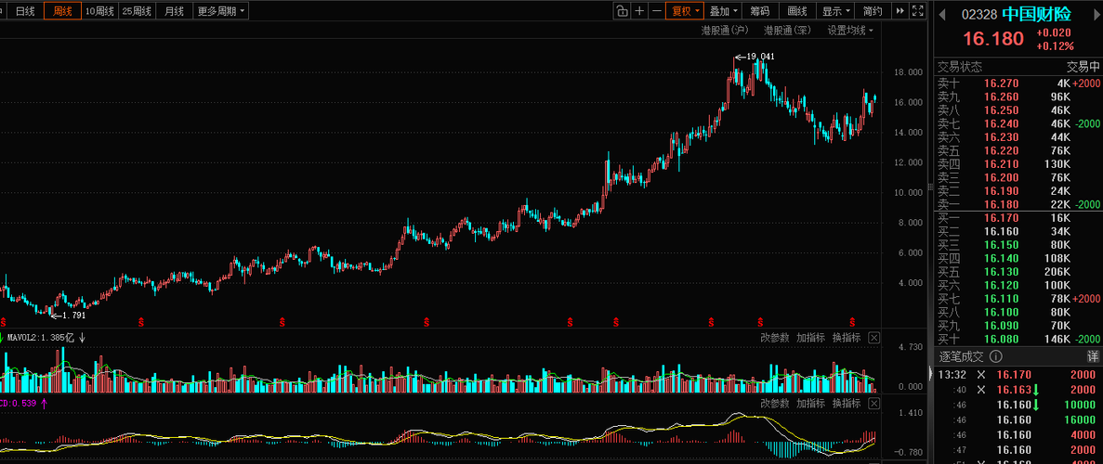The width and height of the screenshot is (1103, 464).
Task: Click the 19.041 high price marker
Action: (755, 57)
